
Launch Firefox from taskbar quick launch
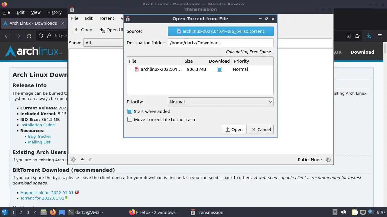tap(53, 212)
